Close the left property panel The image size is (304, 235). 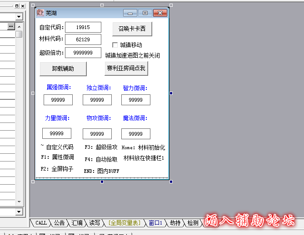tap(23, 6)
